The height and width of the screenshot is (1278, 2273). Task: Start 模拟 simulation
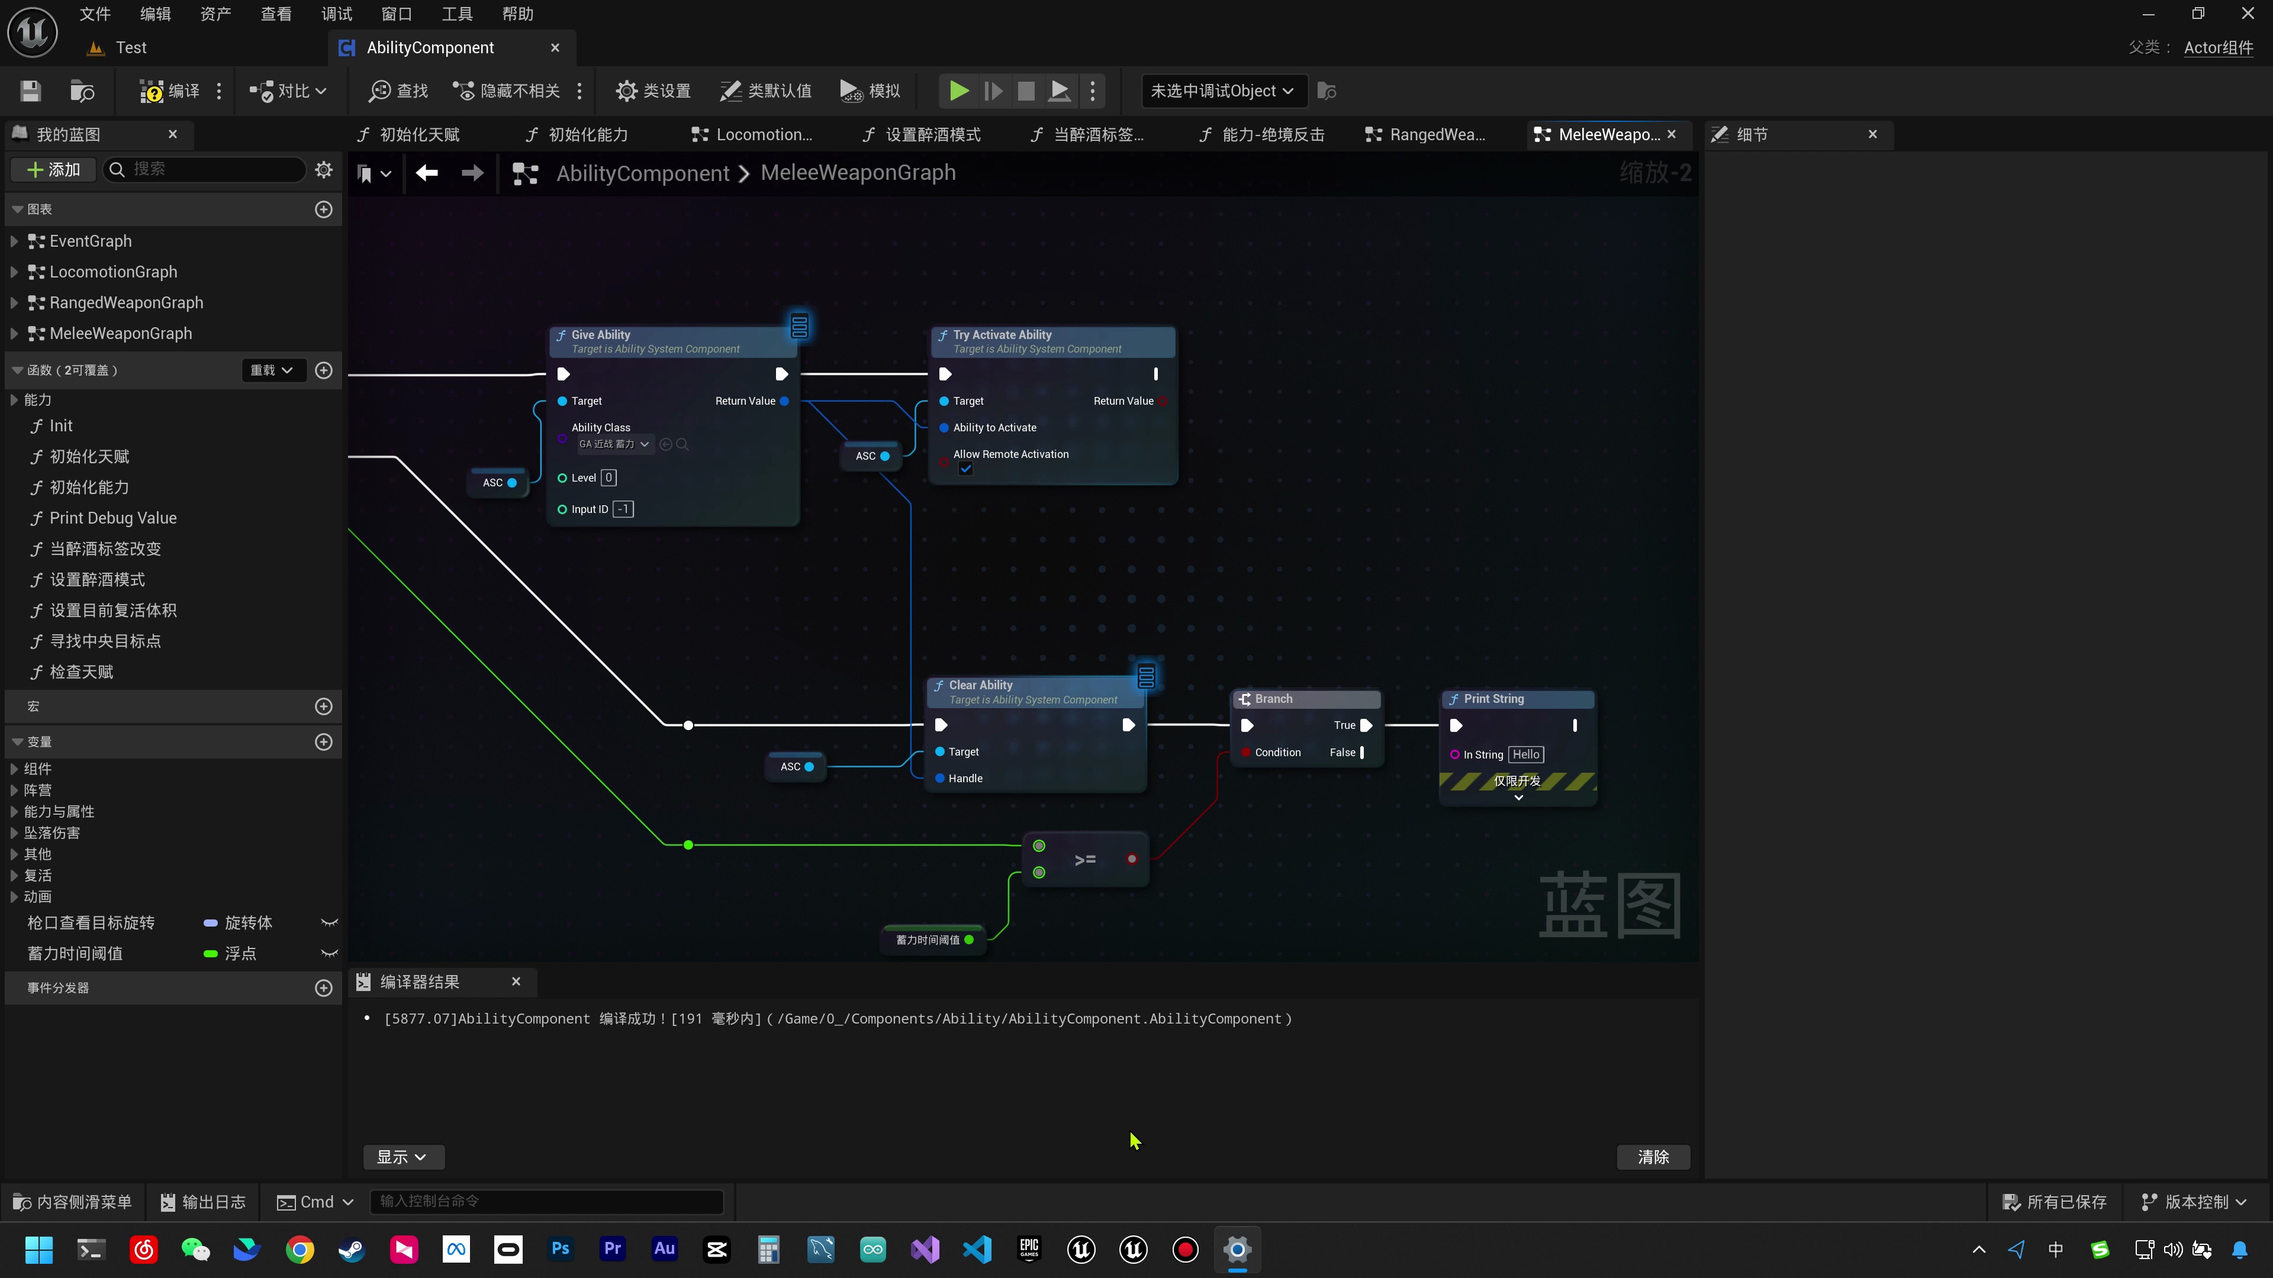pyautogui.click(x=870, y=91)
